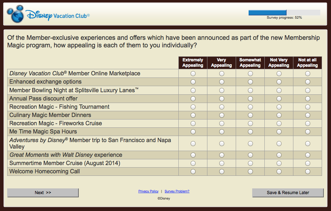Click the Welcome Homecoming Call row label
Screen dimensions: 331x211
click(x=44, y=171)
